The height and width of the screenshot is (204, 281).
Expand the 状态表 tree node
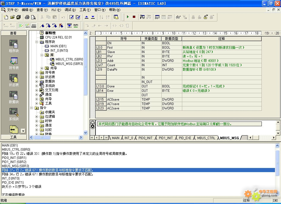36,77
